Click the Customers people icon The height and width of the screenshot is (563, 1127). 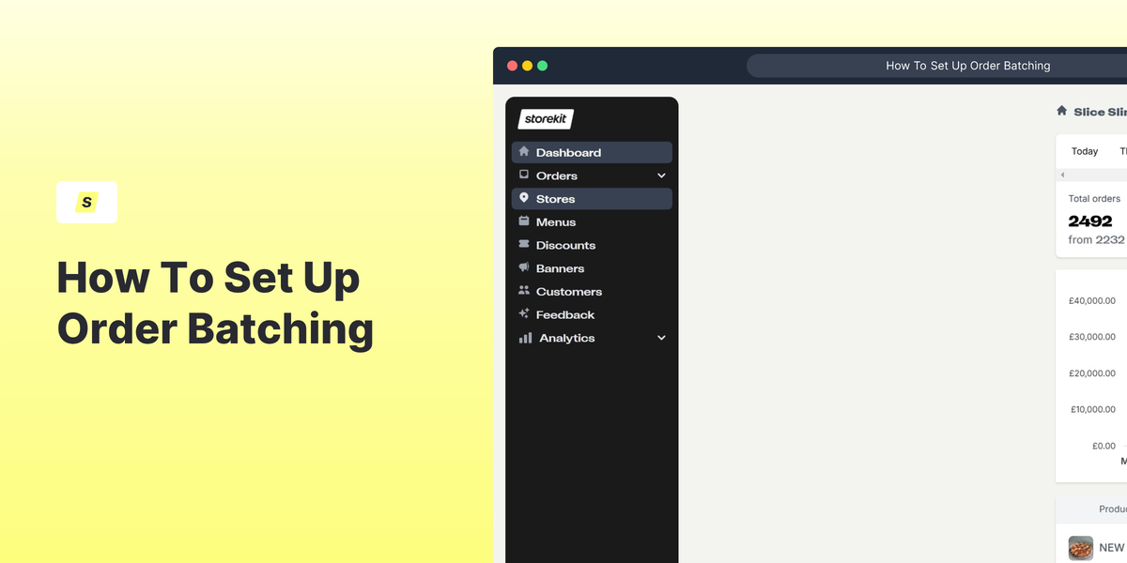click(524, 291)
